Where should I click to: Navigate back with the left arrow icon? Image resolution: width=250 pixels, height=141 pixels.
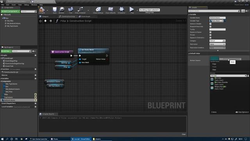(46, 21)
